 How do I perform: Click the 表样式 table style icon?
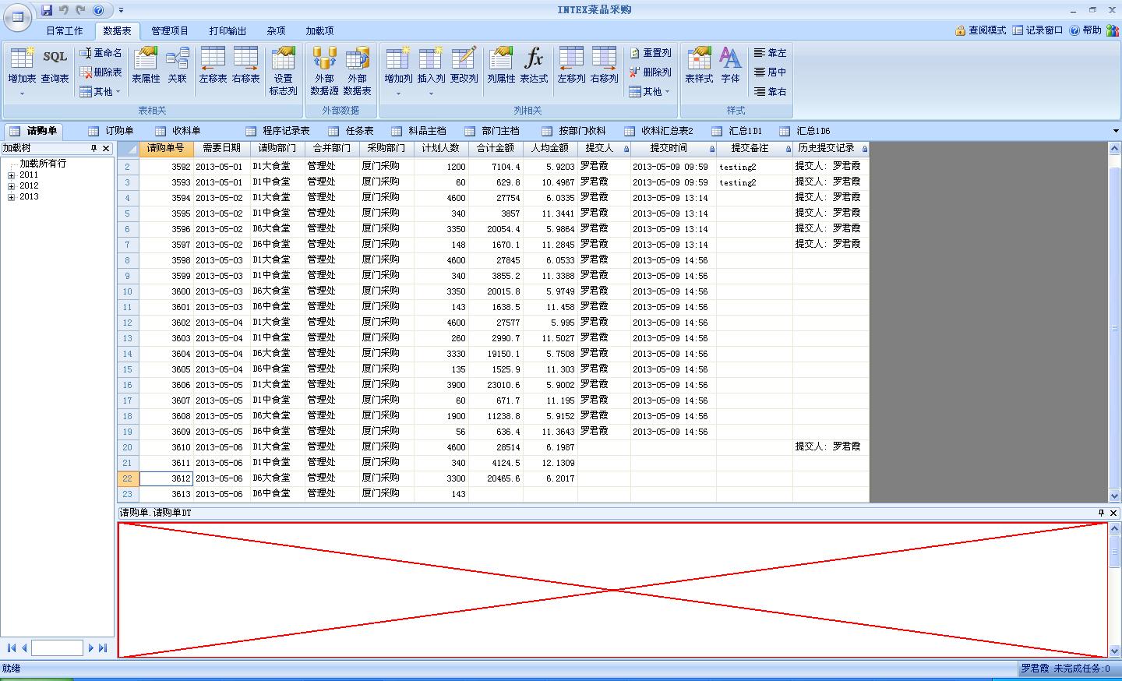pos(699,66)
